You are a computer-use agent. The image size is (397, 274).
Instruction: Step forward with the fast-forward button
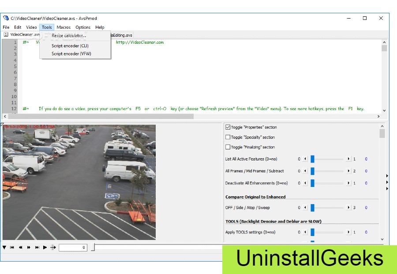[29, 247]
